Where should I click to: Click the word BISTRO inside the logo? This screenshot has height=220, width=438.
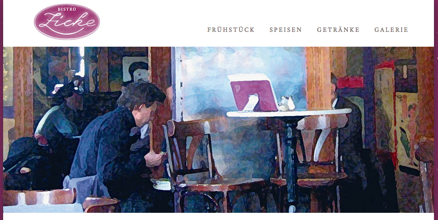point(67,9)
